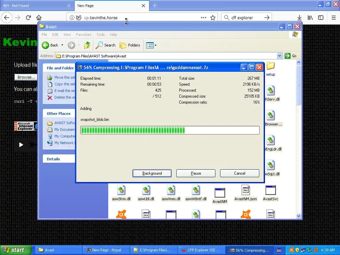Image resolution: width=340 pixels, height=255 pixels.
Task: Select the setup folder icon
Action: pyautogui.click(x=271, y=69)
